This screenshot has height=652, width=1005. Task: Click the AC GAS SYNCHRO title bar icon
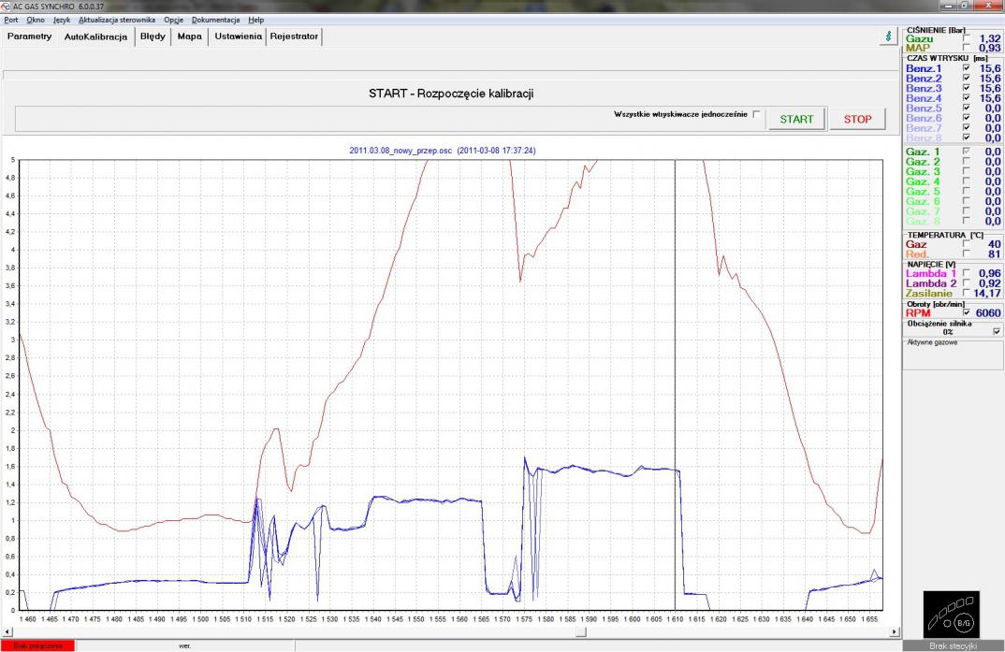[7, 6]
